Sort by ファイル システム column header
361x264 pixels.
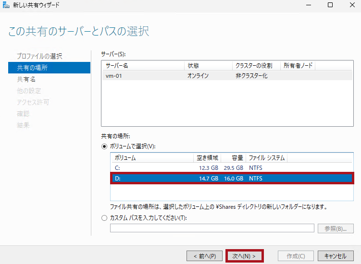click(267, 158)
